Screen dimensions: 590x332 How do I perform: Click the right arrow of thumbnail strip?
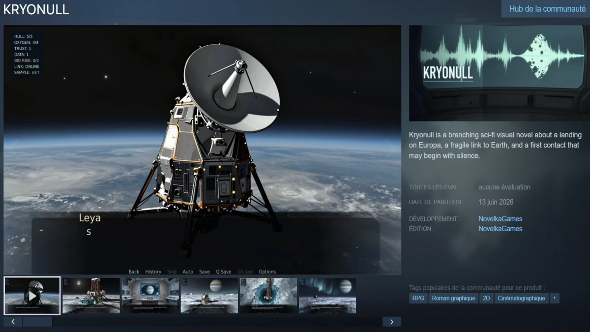[x=392, y=322]
